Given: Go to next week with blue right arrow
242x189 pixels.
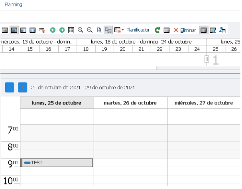Looking at the screenshot, I should (x=23, y=87).
